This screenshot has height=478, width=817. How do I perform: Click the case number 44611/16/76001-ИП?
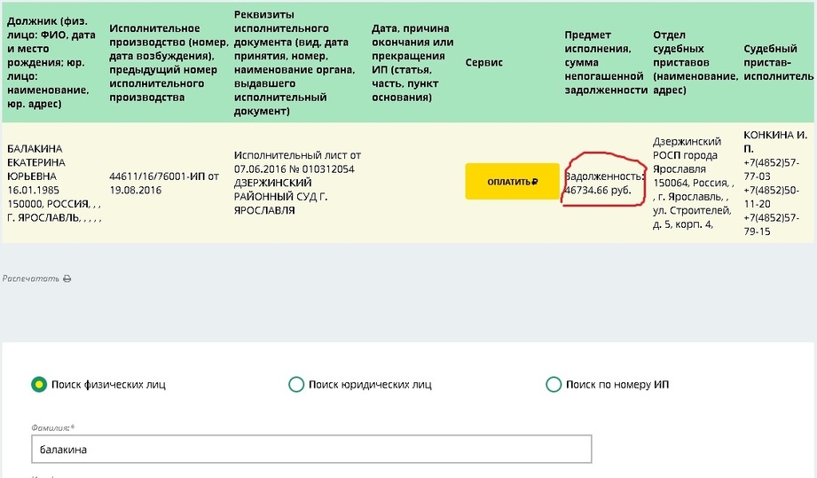pyautogui.click(x=157, y=176)
